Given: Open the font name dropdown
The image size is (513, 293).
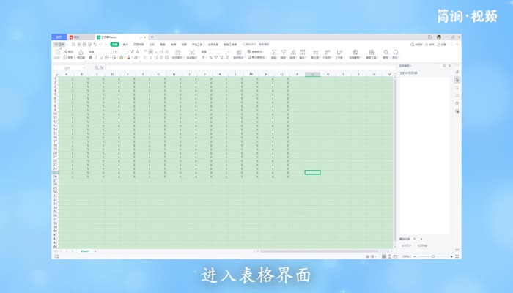Looking at the screenshot, I should click(x=99, y=51).
